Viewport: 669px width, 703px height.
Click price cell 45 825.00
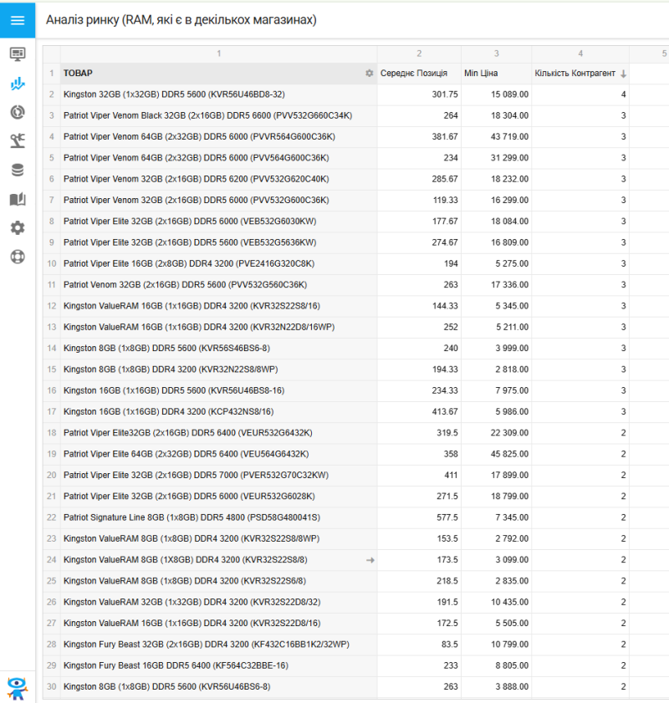coord(497,454)
